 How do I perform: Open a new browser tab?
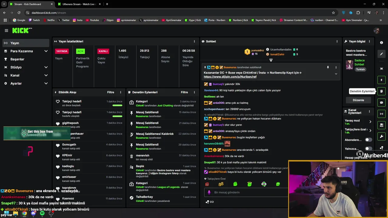(x=107, y=4)
